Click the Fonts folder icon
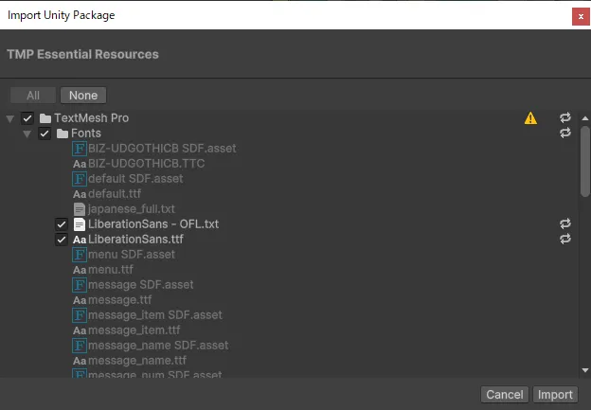The width and height of the screenshot is (591, 410). [63, 134]
